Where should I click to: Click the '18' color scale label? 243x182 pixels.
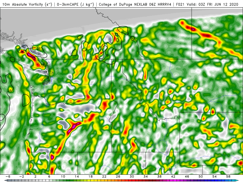click(91, 177)
